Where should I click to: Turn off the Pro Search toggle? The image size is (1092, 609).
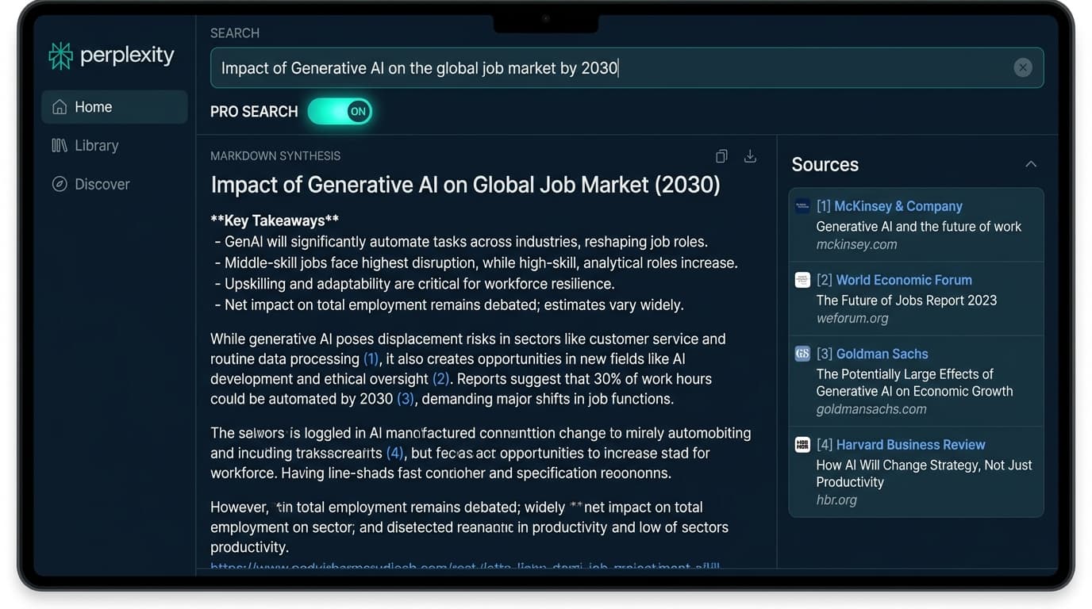(340, 112)
